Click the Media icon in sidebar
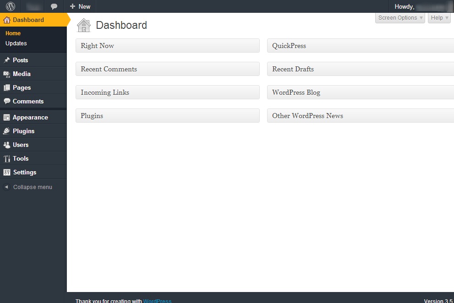454x303 pixels. tap(7, 74)
